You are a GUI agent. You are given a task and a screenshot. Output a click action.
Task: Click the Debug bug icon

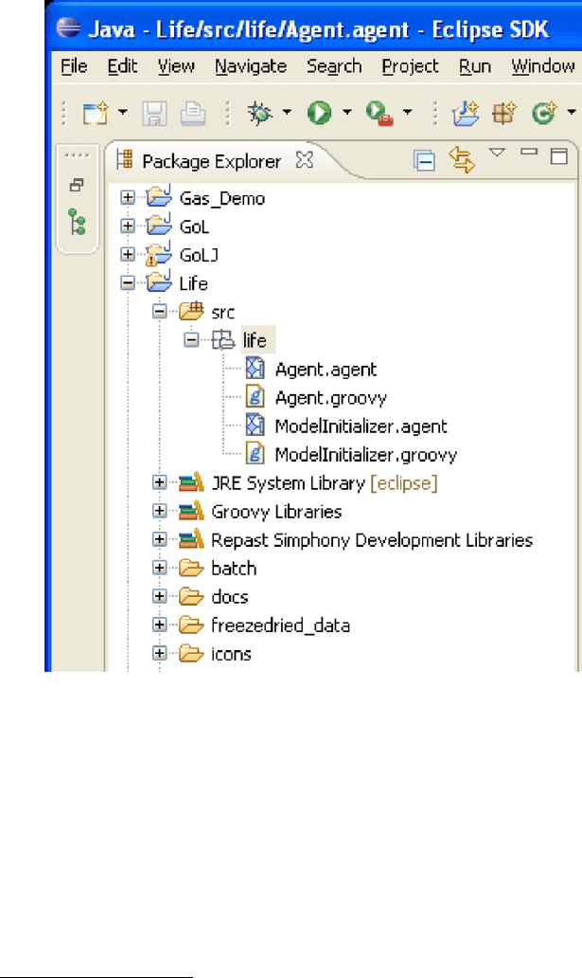(x=260, y=114)
